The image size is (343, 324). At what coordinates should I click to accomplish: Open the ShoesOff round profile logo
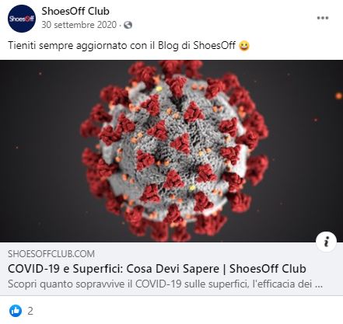click(22, 19)
